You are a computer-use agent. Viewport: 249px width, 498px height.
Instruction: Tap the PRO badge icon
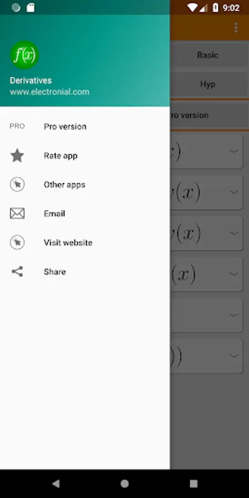click(x=17, y=126)
